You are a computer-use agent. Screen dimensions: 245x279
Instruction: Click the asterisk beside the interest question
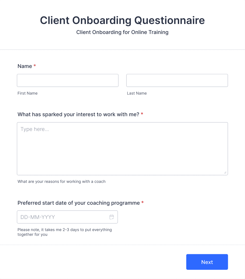point(142,114)
